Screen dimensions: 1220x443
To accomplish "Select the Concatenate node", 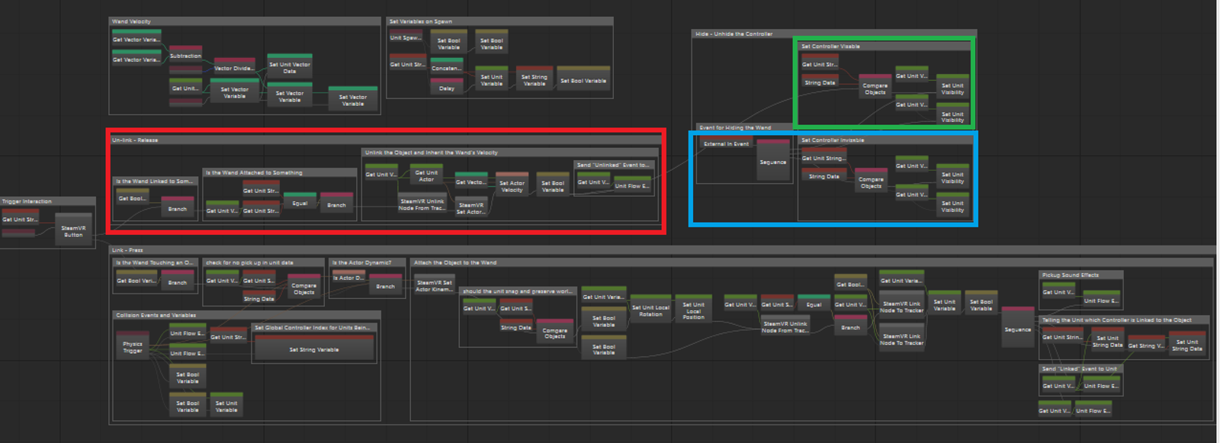I will [x=447, y=66].
